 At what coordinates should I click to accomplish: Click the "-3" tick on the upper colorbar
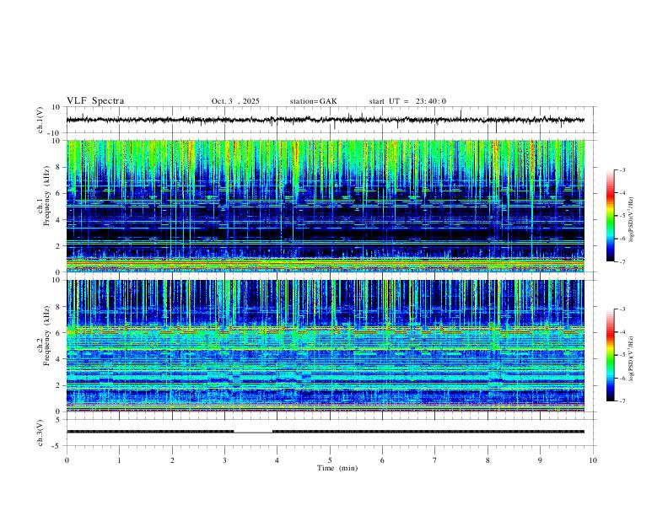coord(622,169)
